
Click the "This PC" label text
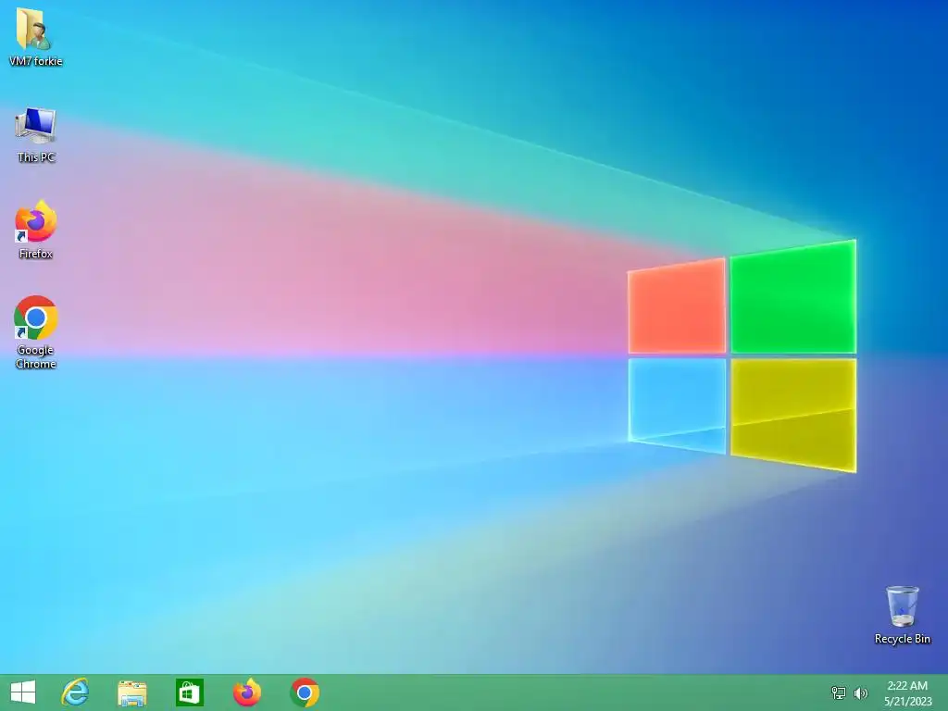point(36,157)
